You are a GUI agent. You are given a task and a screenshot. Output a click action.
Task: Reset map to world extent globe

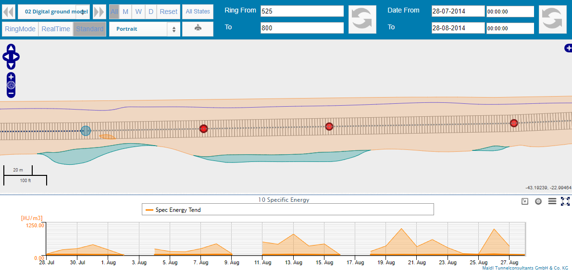click(x=11, y=85)
